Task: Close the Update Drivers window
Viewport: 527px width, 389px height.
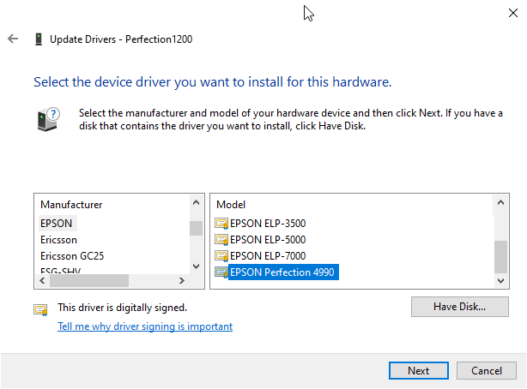Action: coord(513,13)
